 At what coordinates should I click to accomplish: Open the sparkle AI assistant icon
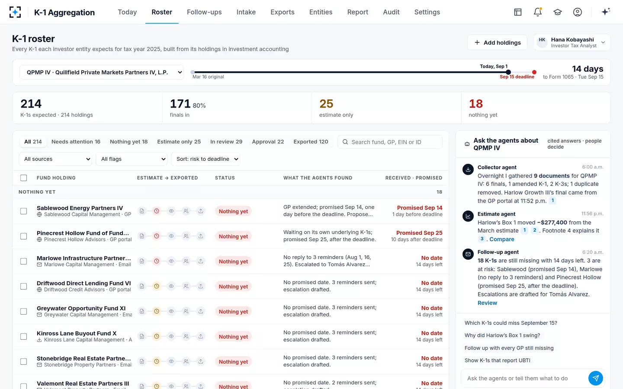[606, 12]
